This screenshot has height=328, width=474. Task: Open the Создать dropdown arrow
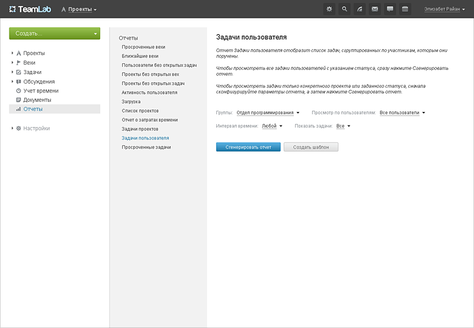(x=95, y=34)
